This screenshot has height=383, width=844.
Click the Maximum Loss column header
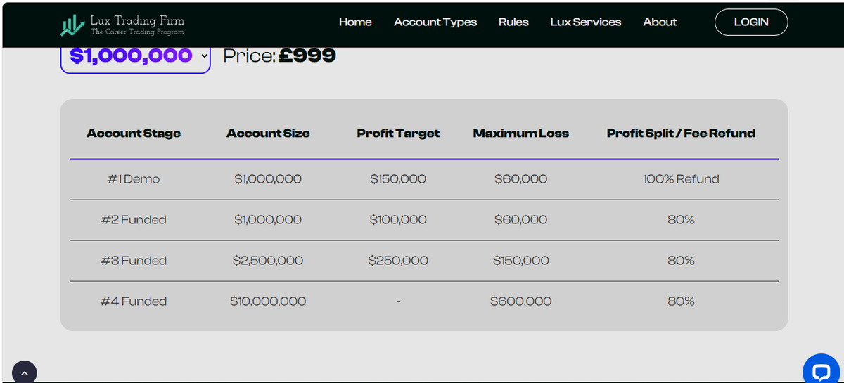[x=521, y=133]
